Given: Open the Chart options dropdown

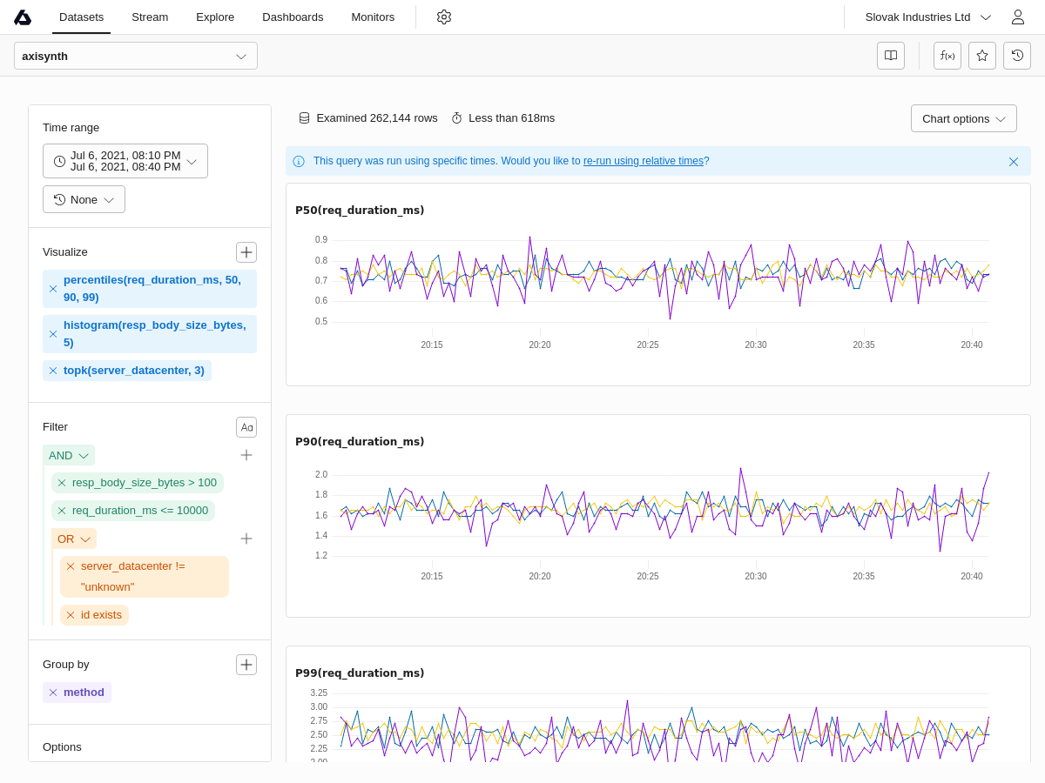Looking at the screenshot, I should (x=963, y=118).
